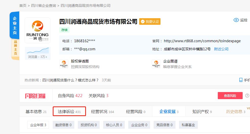Open the 企业图谱 logo icon
Screen dimensions: 250x134
pyautogui.click(x=156, y=64)
